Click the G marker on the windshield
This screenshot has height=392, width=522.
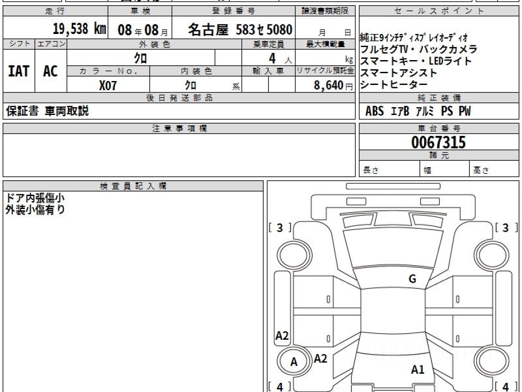point(412,279)
